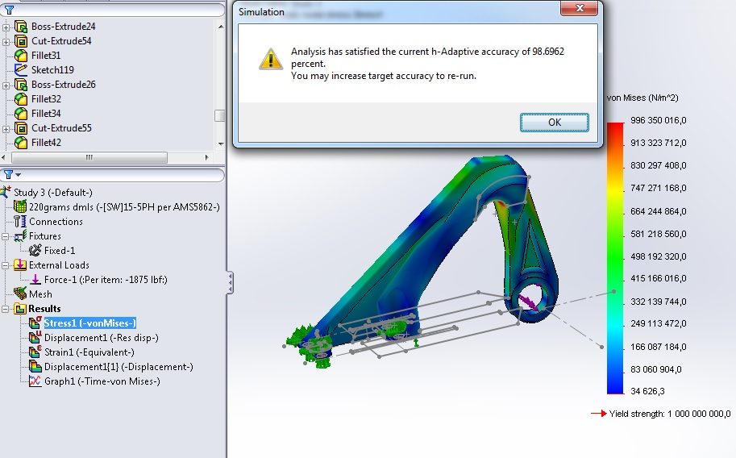Select the Stress1 (-vonMises-) result
Image resolution: width=736 pixels, height=458 pixels.
[90, 323]
